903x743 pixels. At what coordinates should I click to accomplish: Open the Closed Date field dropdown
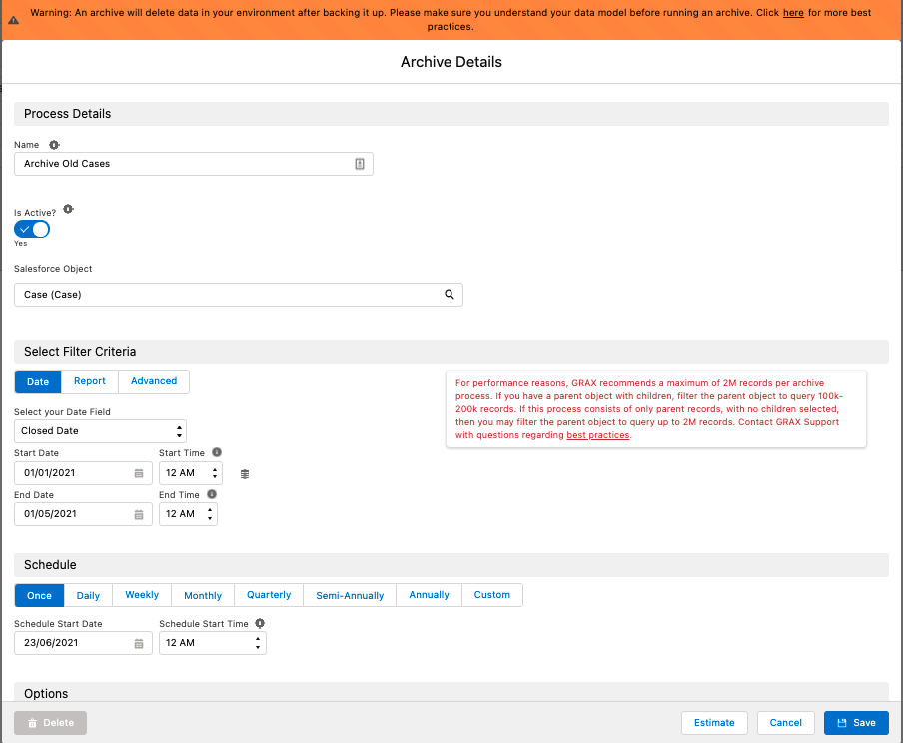pyautogui.click(x=100, y=431)
